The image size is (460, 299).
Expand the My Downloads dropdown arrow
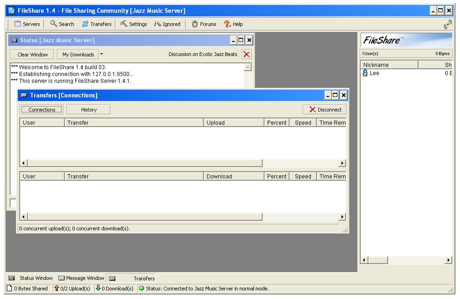[x=101, y=54]
